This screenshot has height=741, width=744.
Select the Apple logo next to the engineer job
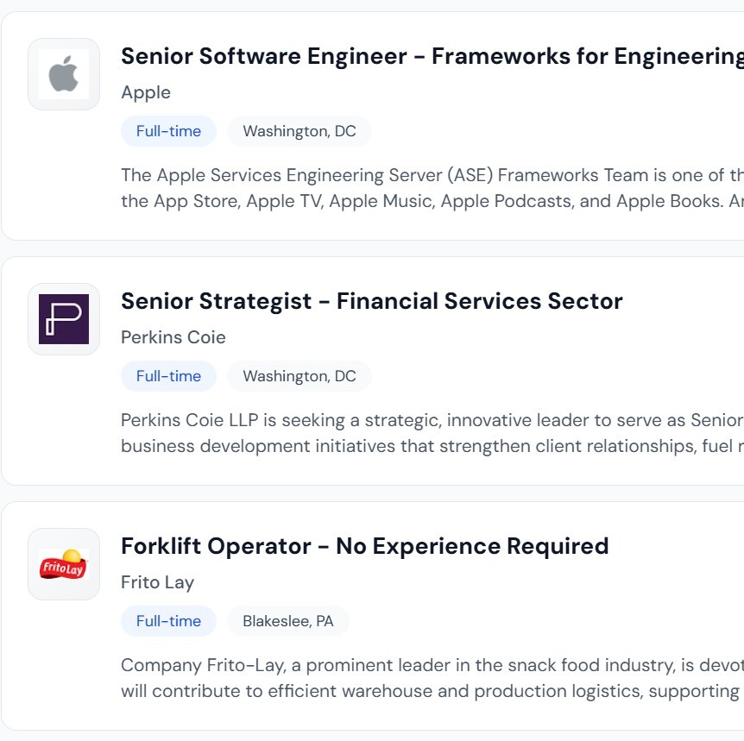coord(64,74)
